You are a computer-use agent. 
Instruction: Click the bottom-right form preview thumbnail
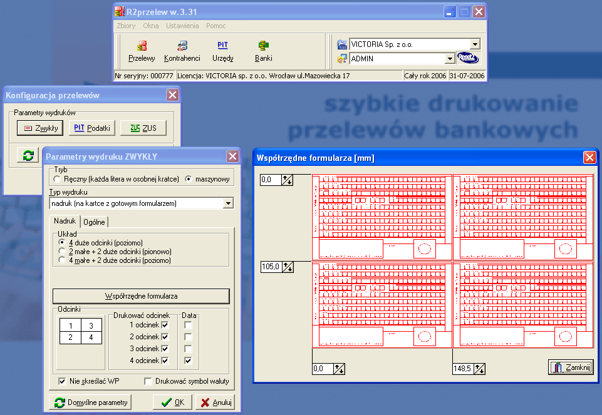[523, 305]
